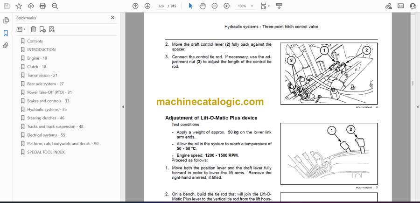Image resolution: width=420 pixels, height=203 pixels.
Task: Open the bookmark options menu dropdown
Action: click(x=21, y=29)
